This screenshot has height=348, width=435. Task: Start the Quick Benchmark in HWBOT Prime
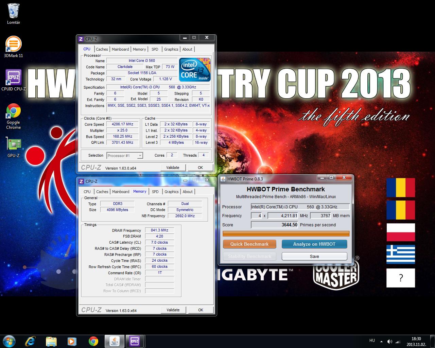249,244
